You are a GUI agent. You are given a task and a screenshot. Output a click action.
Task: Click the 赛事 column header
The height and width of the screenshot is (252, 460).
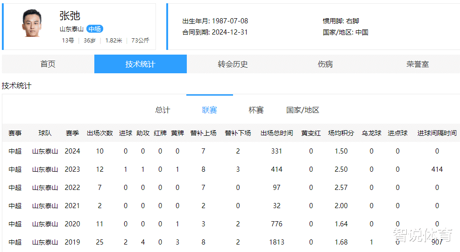pos(15,133)
